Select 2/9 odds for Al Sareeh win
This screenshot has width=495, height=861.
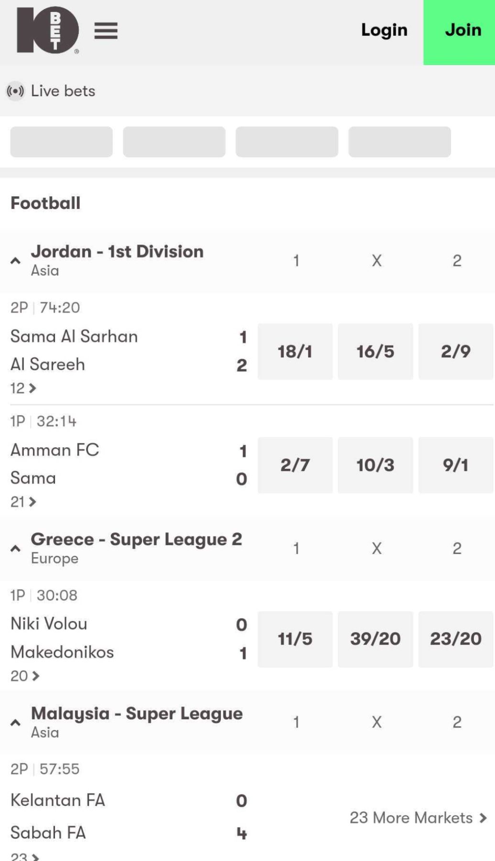coord(456,352)
